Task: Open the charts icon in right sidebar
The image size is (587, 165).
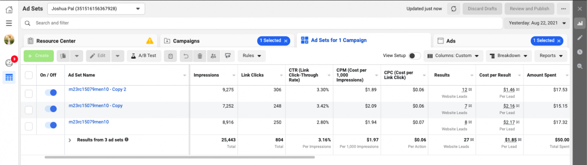Action: (580, 23)
